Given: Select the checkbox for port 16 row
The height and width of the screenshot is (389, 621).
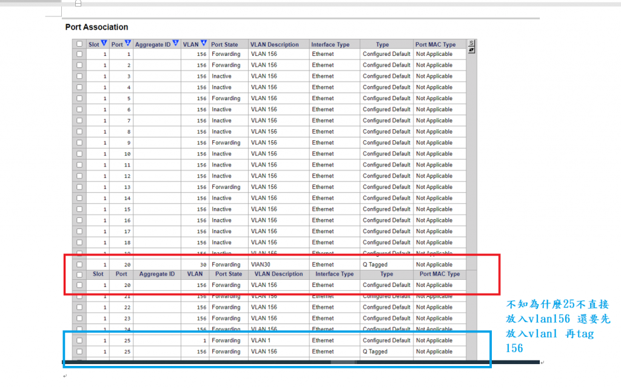Looking at the screenshot, I should tap(79, 220).
